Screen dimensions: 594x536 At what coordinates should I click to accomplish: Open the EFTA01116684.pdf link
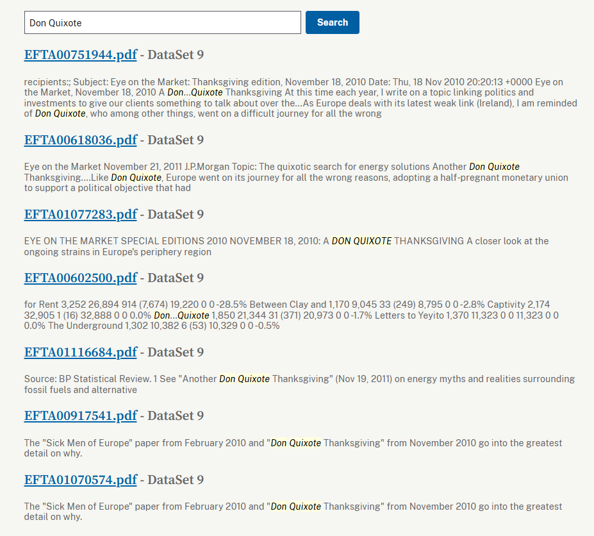tap(80, 352)
